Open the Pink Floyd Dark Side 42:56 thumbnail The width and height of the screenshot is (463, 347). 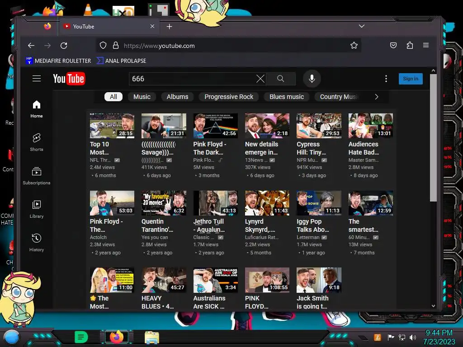tap(216, 126)
